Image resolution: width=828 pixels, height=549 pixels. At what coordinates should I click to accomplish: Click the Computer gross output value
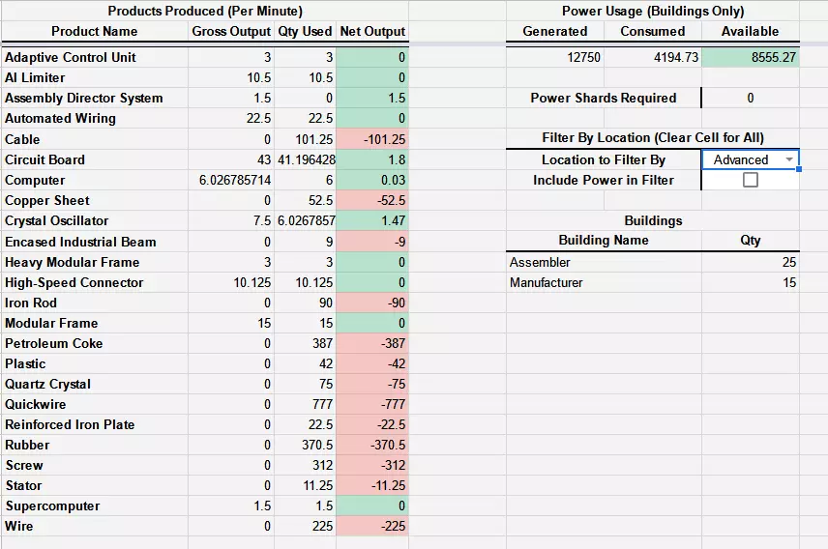click(232, 180)
